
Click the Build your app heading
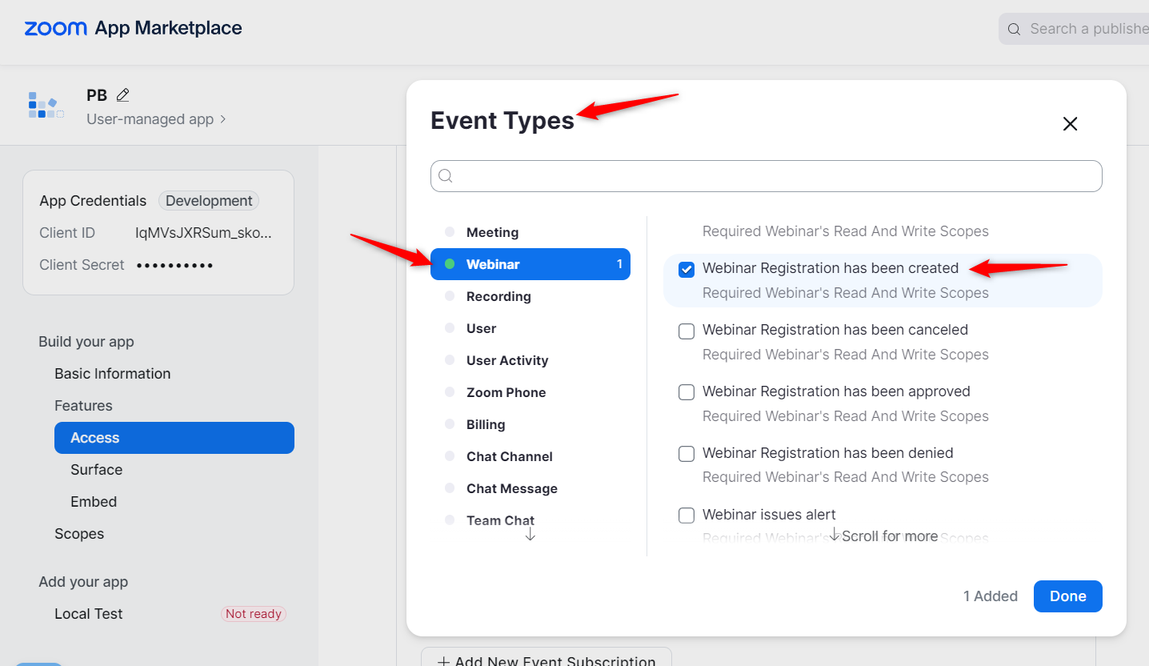tap(86, 342)
